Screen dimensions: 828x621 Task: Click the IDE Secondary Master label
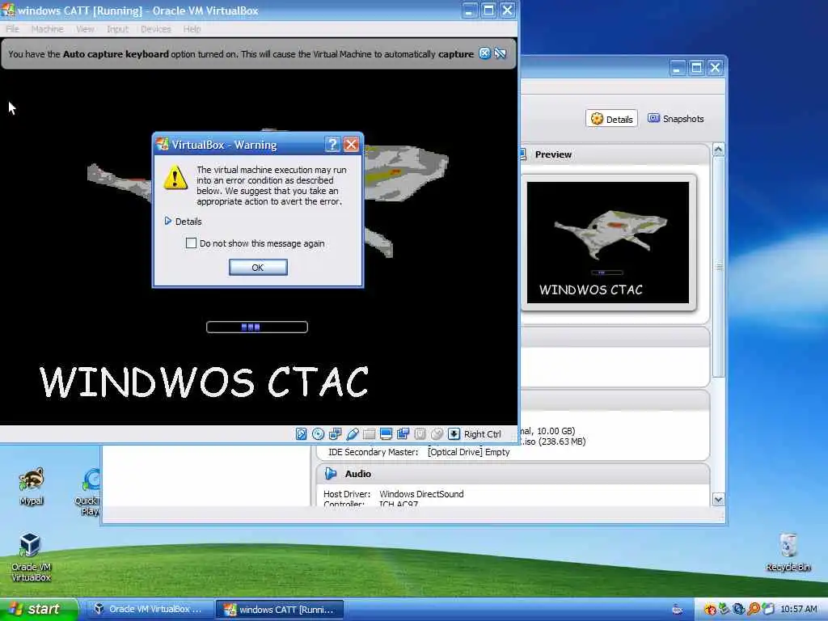(373, 452)
